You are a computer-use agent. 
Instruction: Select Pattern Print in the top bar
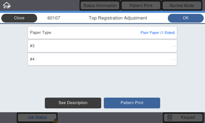point(141,5)
